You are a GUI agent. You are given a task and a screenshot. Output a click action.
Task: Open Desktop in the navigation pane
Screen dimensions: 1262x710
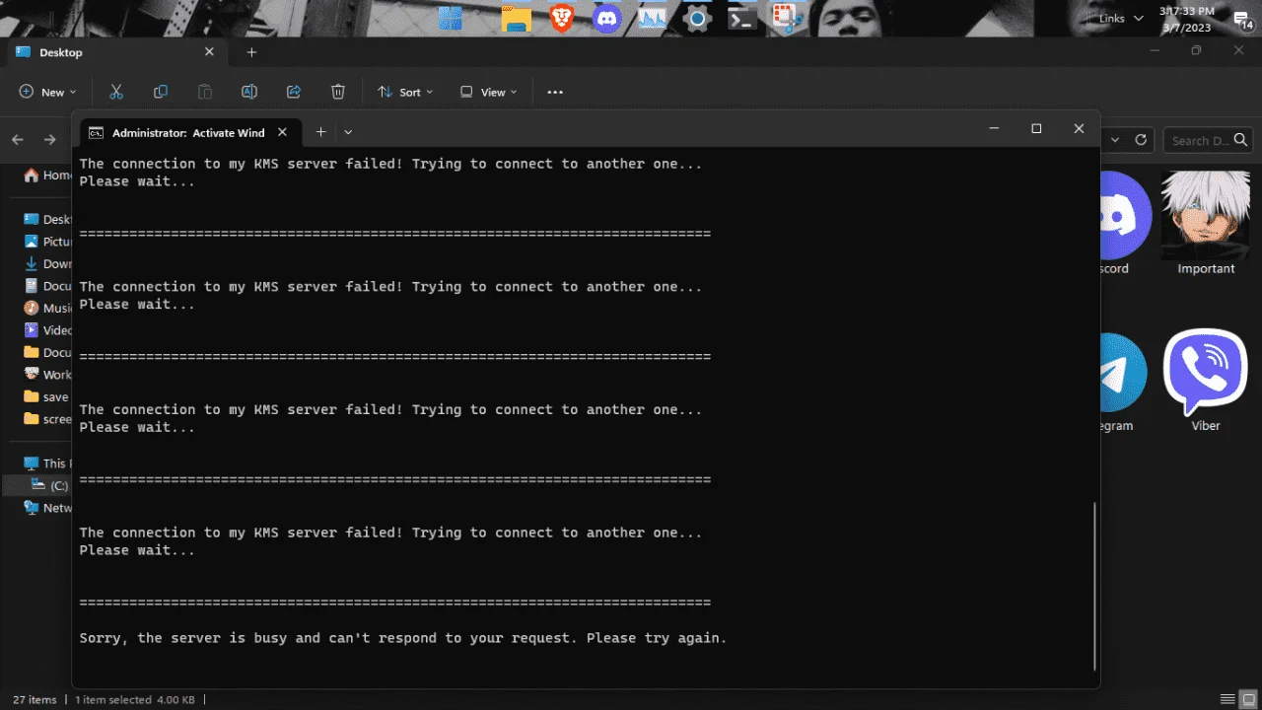48,219
